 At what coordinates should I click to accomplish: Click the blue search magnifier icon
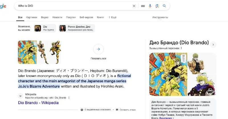164,6
